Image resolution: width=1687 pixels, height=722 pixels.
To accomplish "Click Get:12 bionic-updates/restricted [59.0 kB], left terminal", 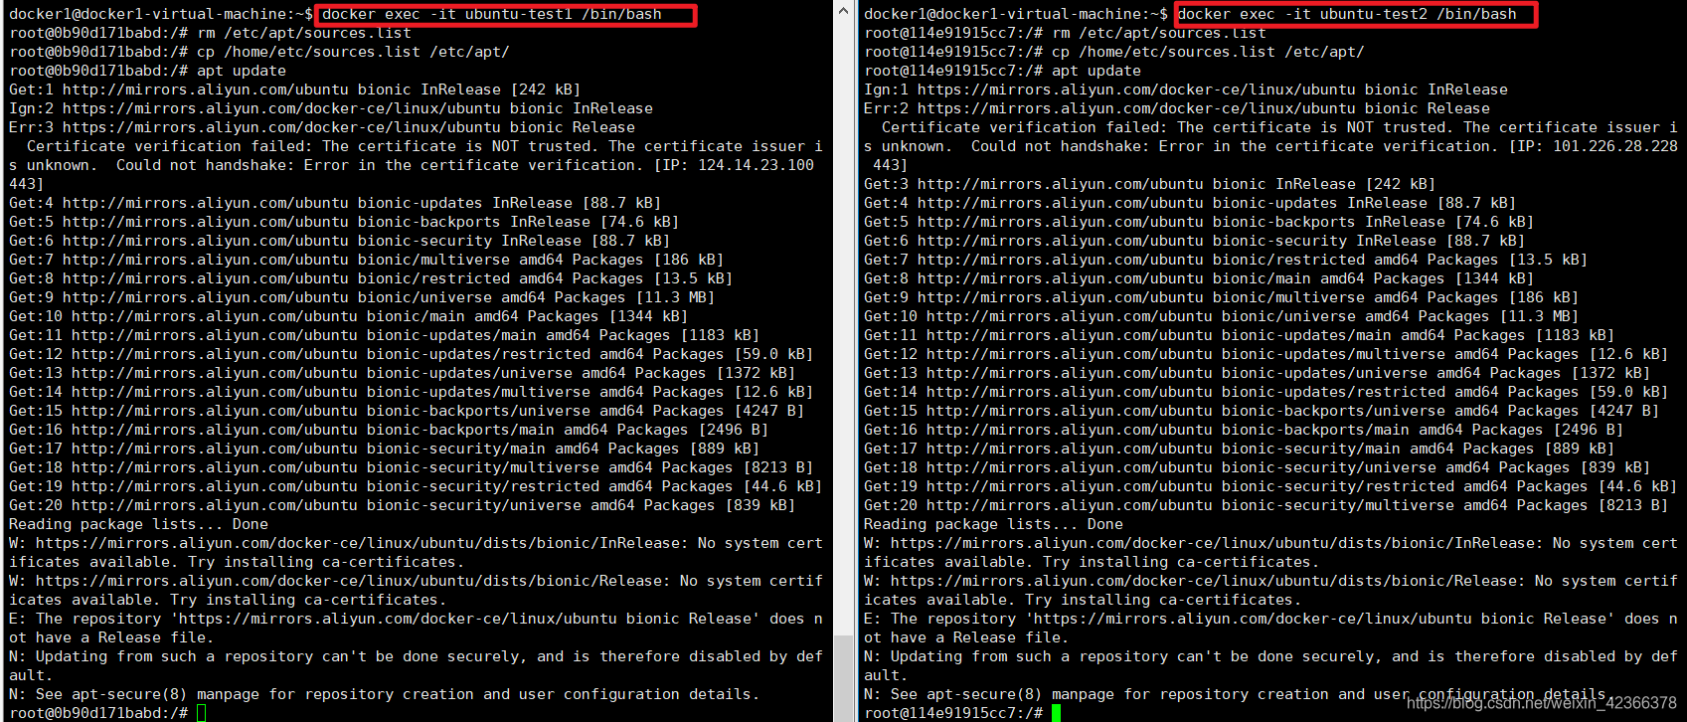I will tap(412, 354).
